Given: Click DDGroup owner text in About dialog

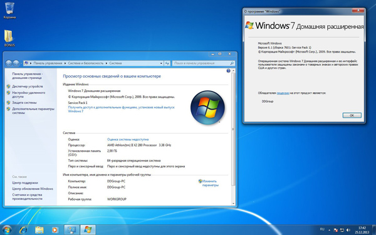Looking at the screenshot, I should [268, 102].
